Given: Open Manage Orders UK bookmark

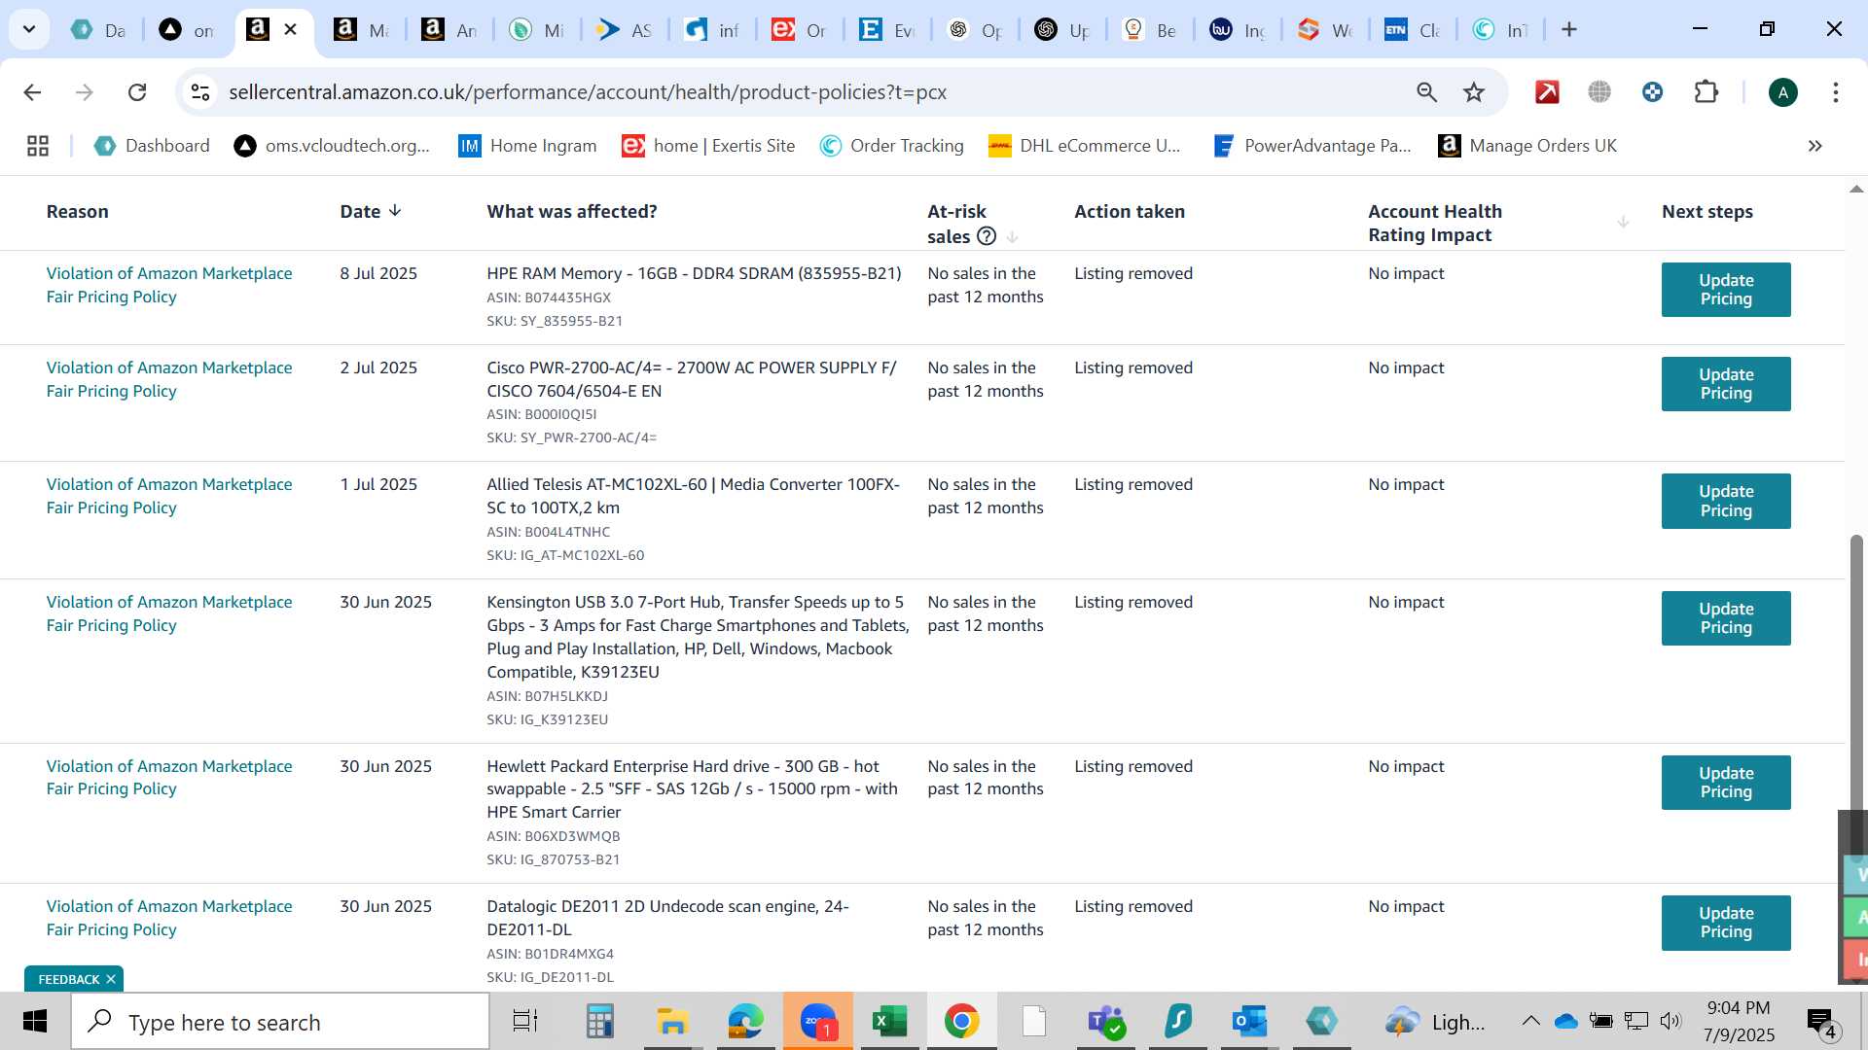Looking at the screenshot, I should pos(1527,146).
